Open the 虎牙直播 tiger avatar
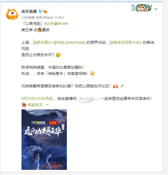The height and width of the screenshot is (175, 168). [12, 14]
